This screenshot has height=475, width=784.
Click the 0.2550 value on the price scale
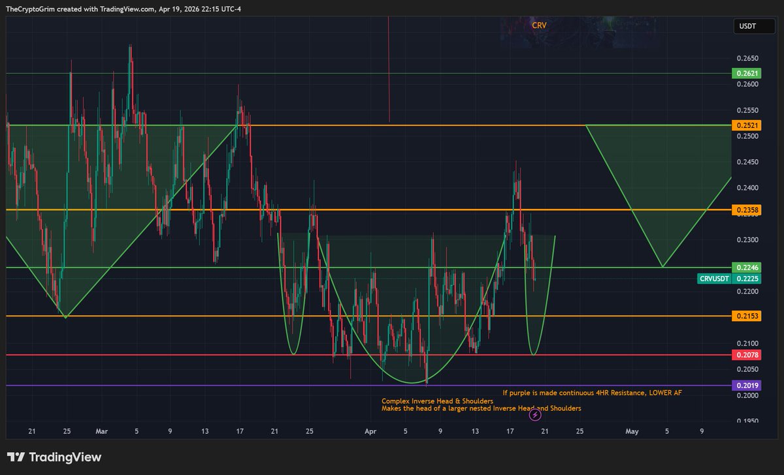tap(747, 111)
